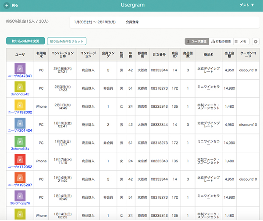This screenshot has width=263, height=221.
Task: Open yellow avatar of ユーザ#192002
Action: pyautogui.click(x=20, y=105)
